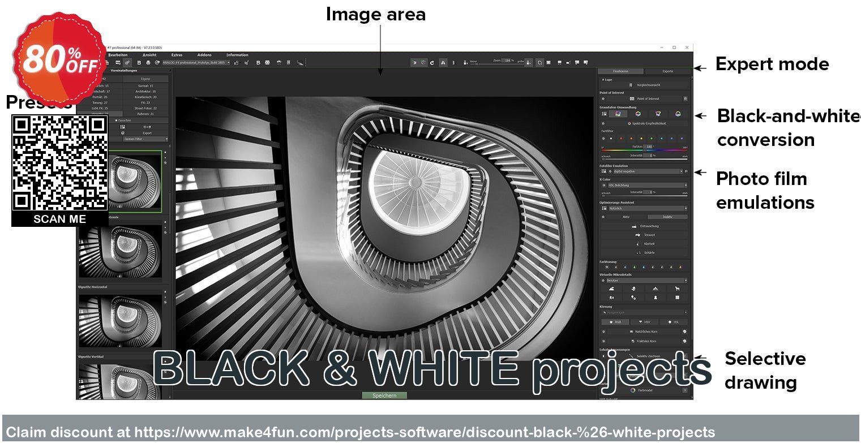Click the Entrauschung optimization button

click(644, 226)
